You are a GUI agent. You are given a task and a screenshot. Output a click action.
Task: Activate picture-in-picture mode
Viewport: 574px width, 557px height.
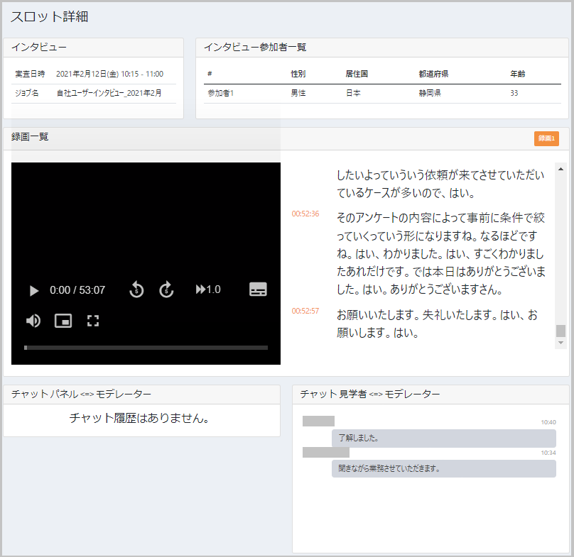tap(63, 321)
